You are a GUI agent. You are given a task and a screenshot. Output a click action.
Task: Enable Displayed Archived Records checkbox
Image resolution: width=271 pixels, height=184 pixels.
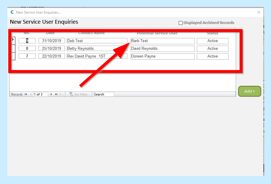pos(180,23)
